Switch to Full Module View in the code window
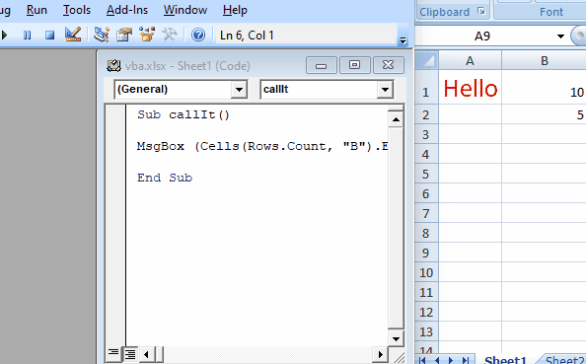The image size is (586, 364). click(x=130, y=353)
